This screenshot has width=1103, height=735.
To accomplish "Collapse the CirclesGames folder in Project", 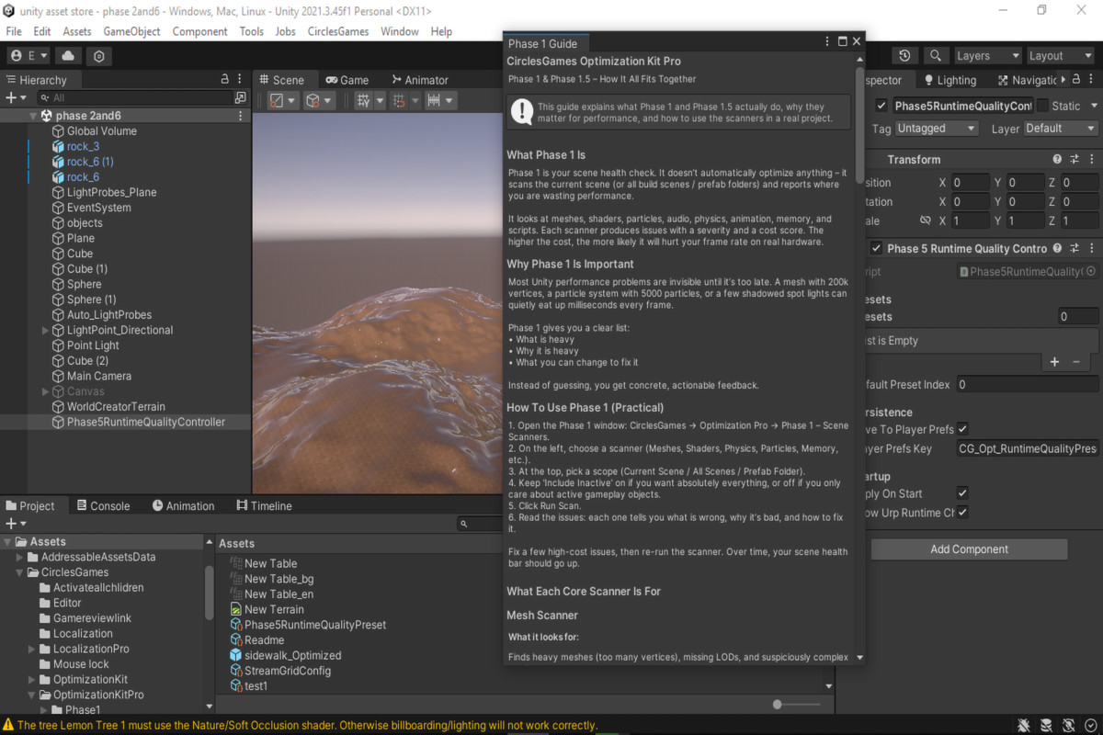I will tap(20, 572).
